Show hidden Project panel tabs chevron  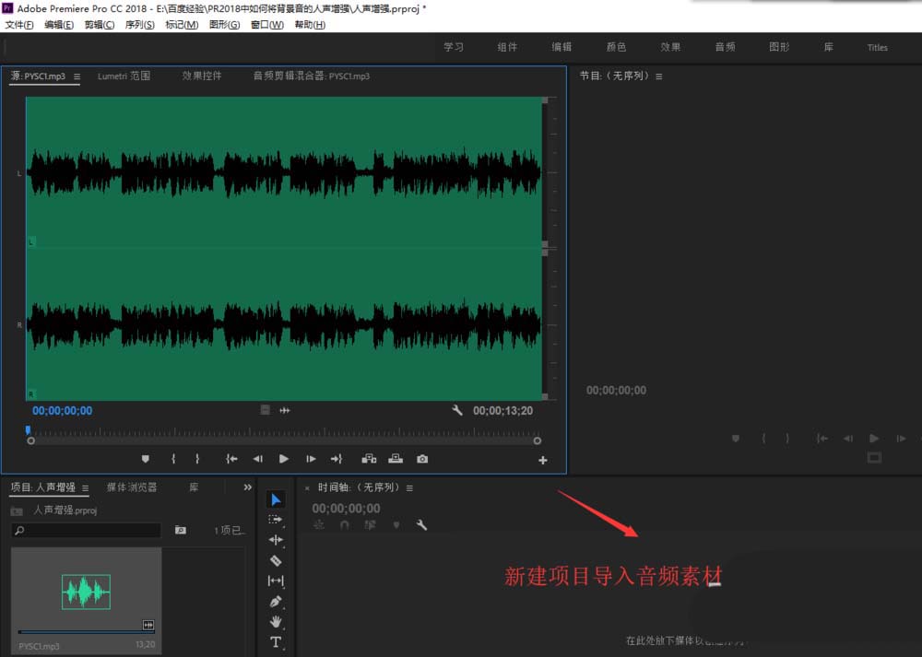coord(247,487)
